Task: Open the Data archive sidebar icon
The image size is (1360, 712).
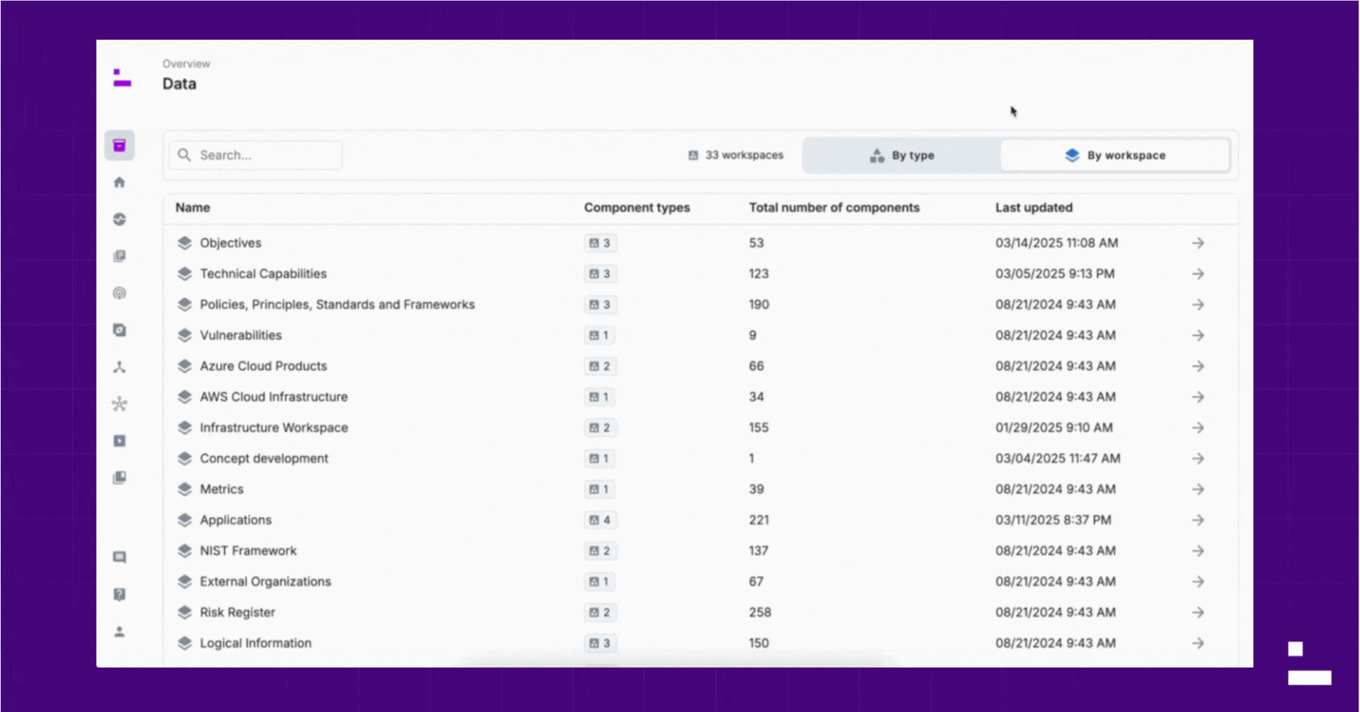Action: [x=120, y=146]
